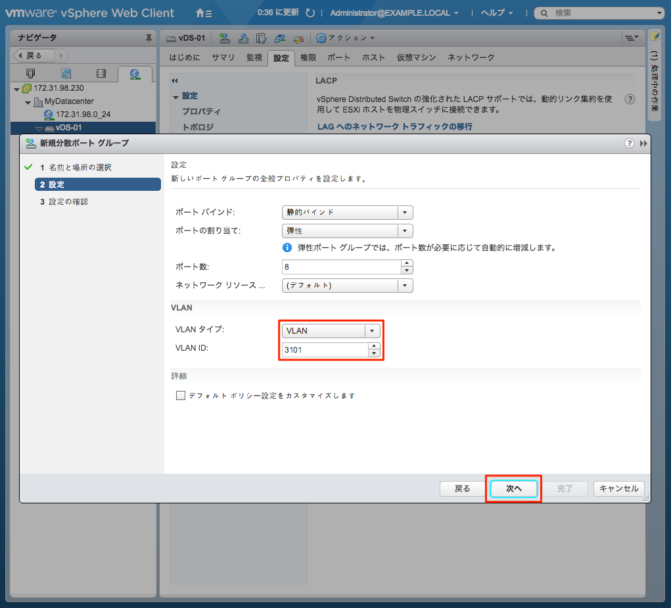This screenshot has height=608, width=671.
Task: Increase the port count with up arrow
Action: [x=407, y=263]
